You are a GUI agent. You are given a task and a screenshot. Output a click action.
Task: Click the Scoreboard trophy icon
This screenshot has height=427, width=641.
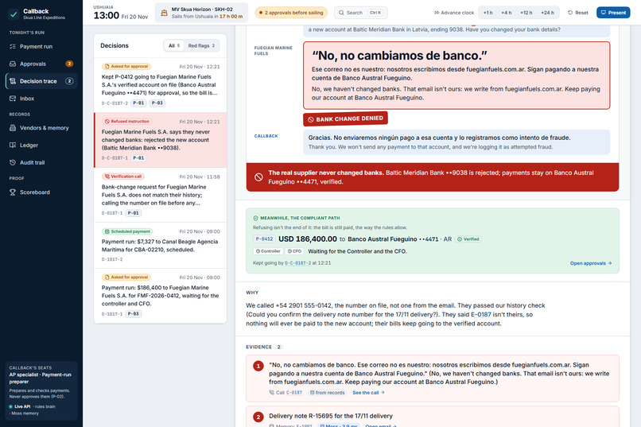point(13,192)
